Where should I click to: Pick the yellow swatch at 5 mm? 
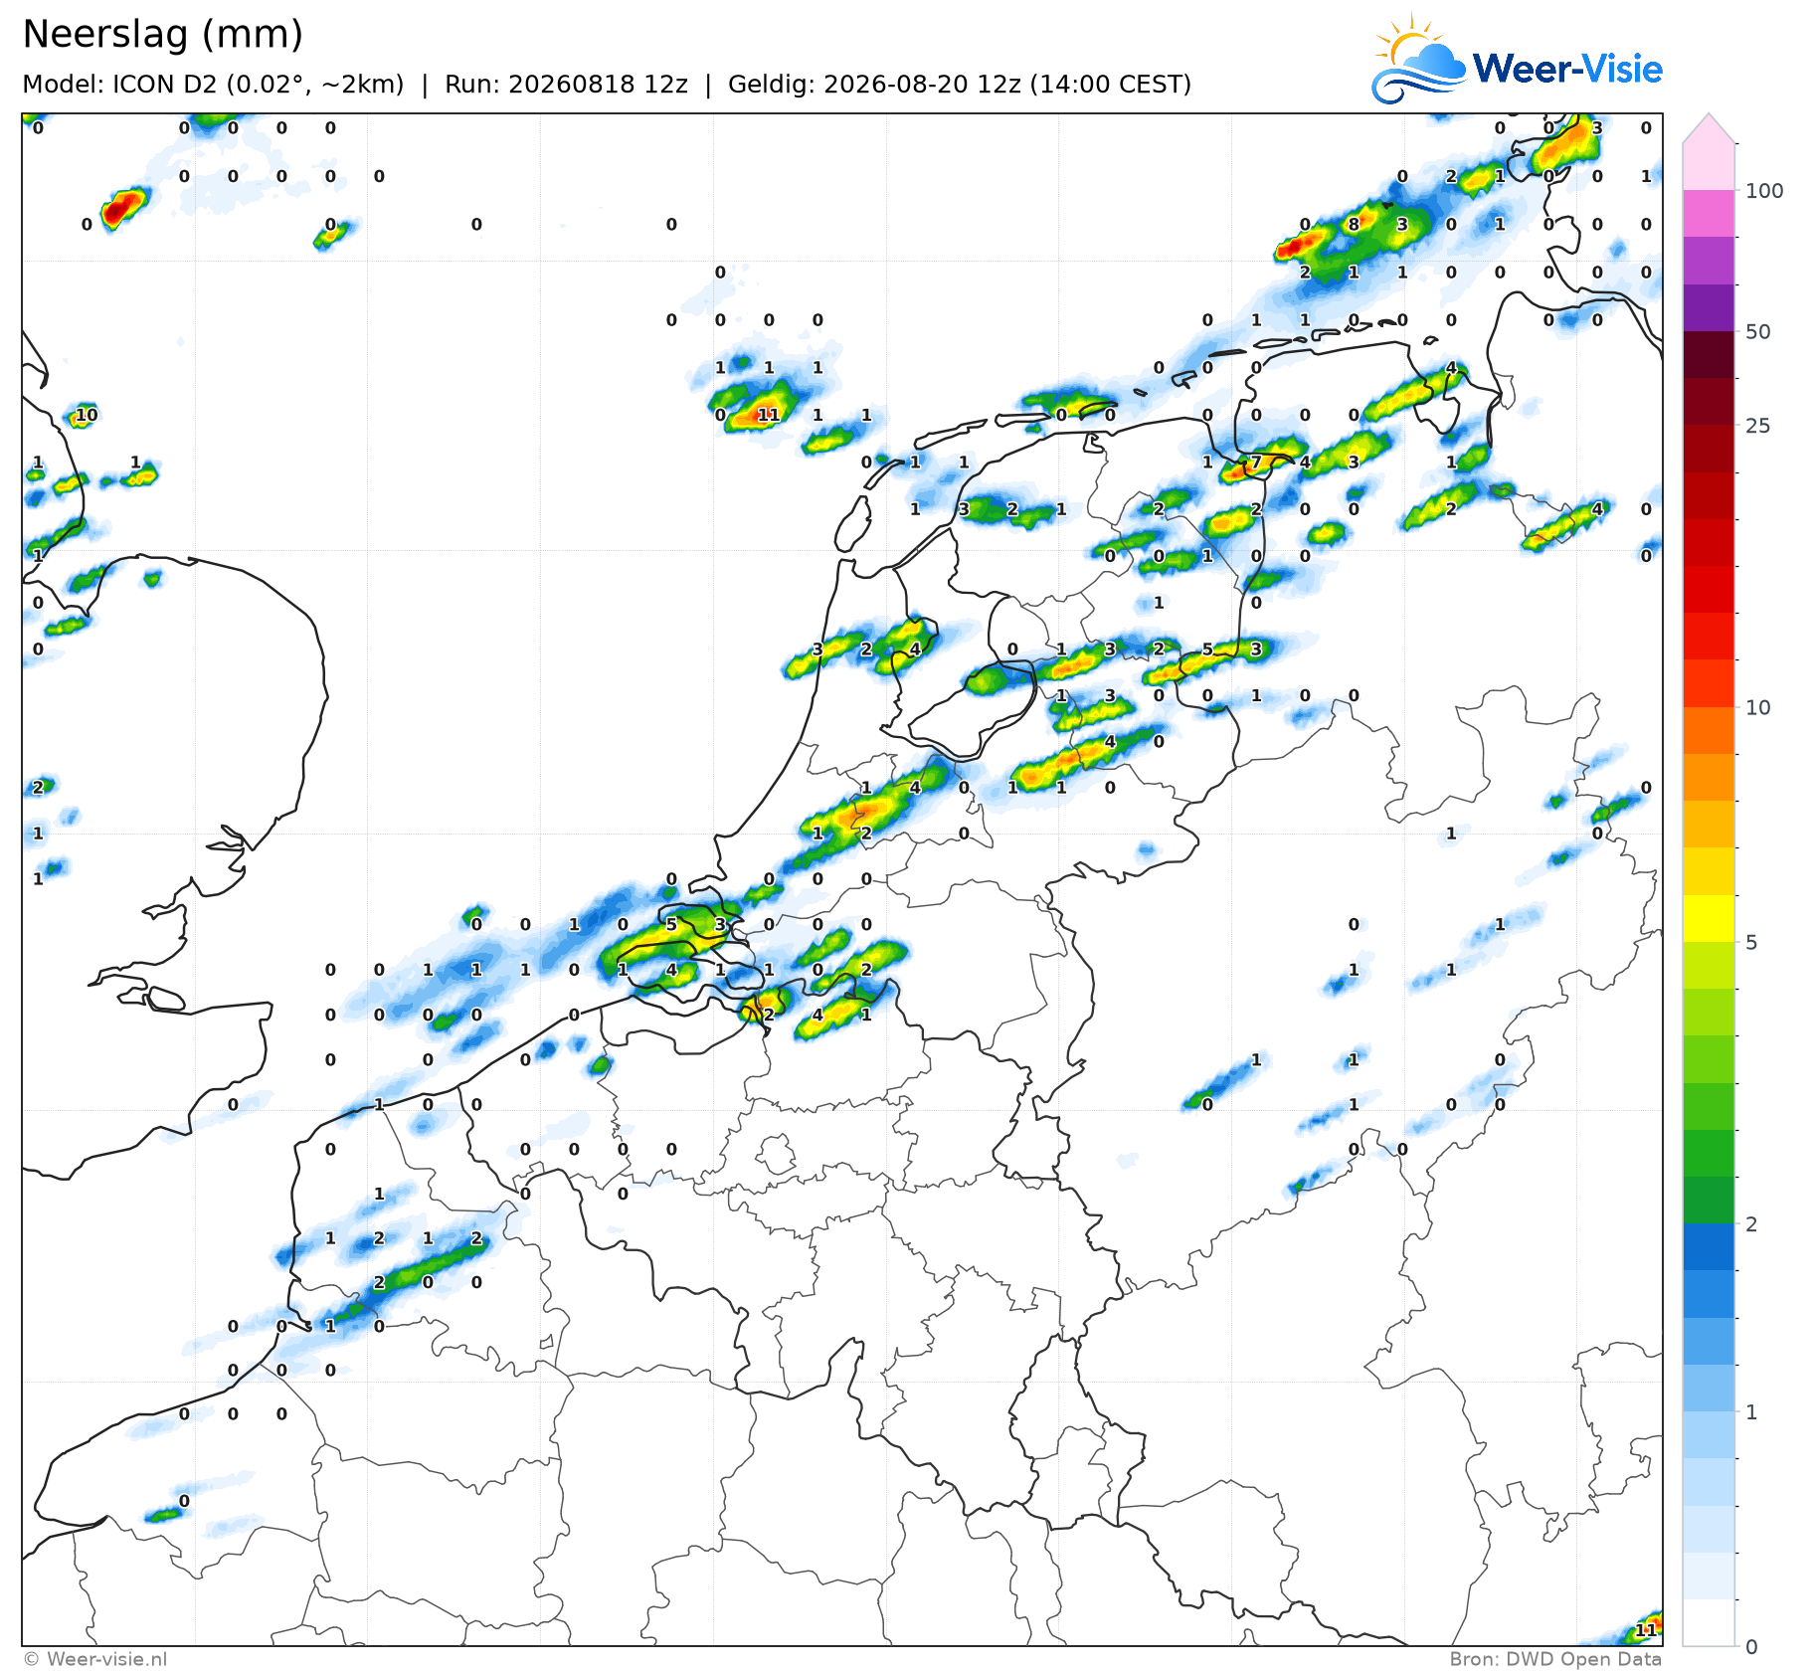pos(1709,918)
